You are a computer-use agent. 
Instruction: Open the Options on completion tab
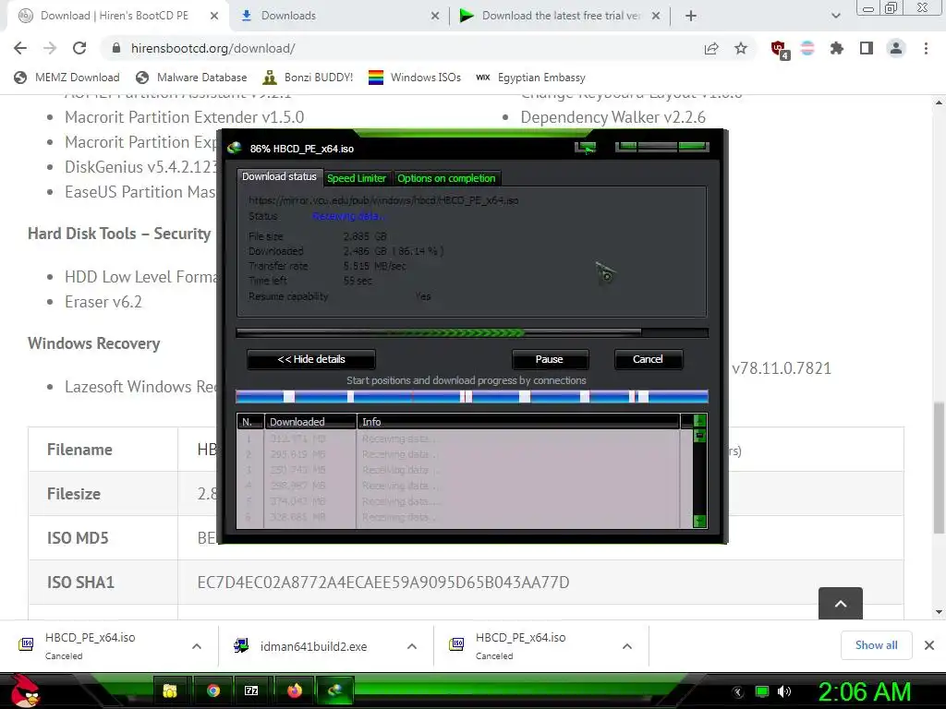(446, 178)
